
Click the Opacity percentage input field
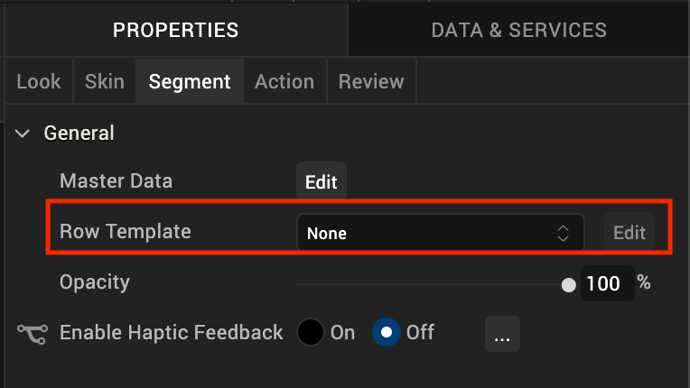point(603,283)
